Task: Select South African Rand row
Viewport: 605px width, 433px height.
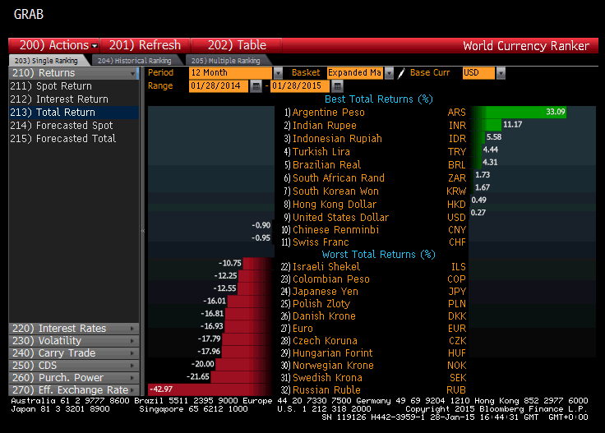Action: pos(375,177)
